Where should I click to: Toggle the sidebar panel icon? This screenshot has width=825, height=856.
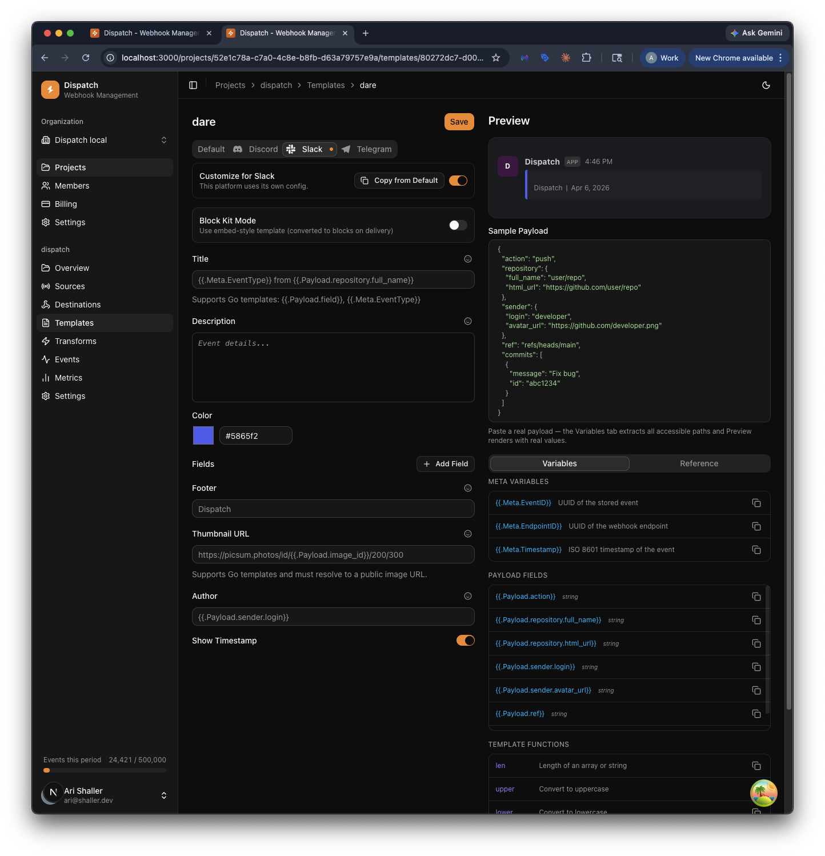(x=193, y=85)
